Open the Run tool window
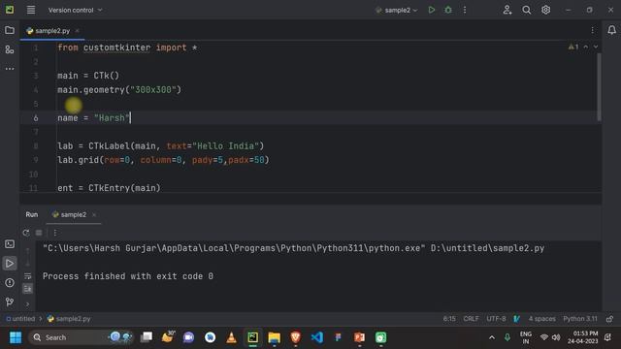This screenshot has height=349, width=621. [10, 264]
